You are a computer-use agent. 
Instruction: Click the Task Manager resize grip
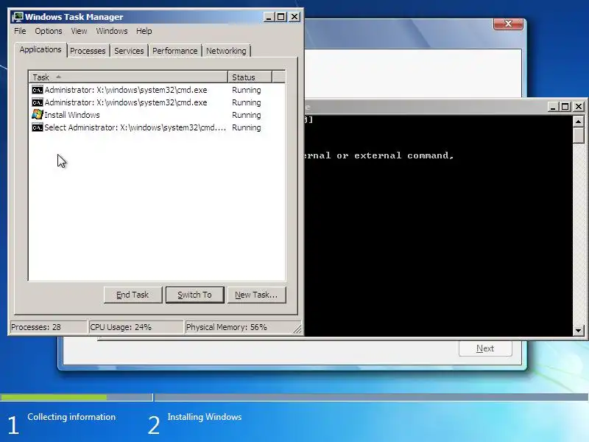tap(297, 329)
